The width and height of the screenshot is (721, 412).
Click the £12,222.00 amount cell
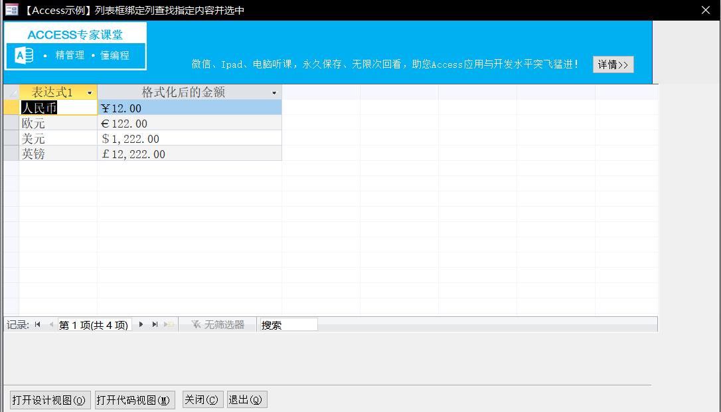189,154
